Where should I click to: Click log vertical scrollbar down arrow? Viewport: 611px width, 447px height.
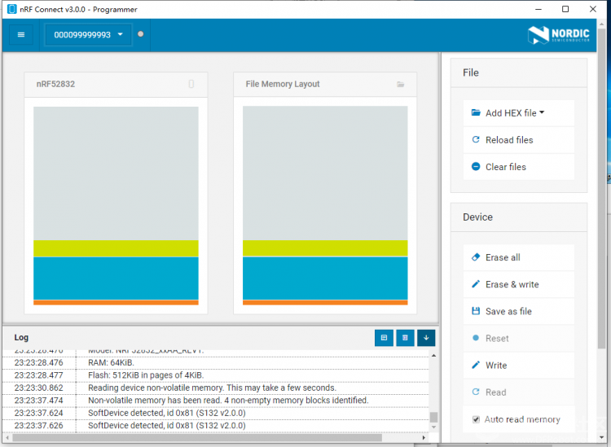[433, 427]
